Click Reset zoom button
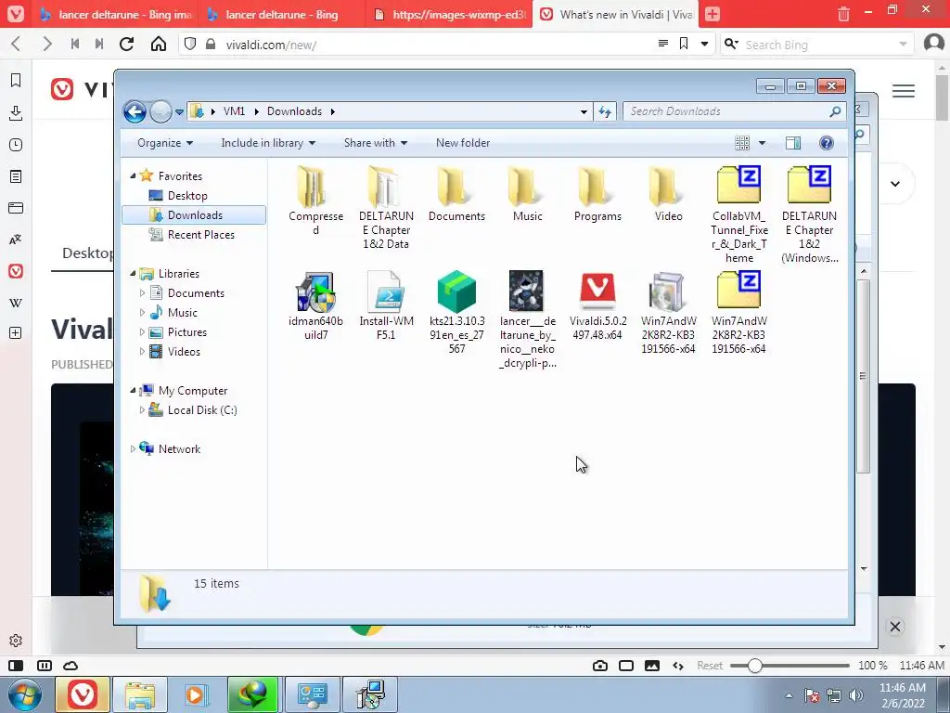 (710, 666)
